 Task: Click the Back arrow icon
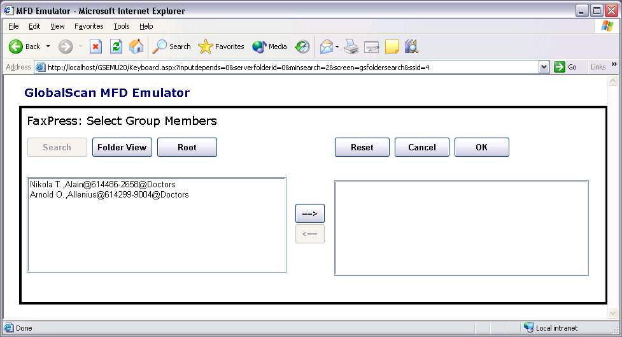click(x=16, y=47)
